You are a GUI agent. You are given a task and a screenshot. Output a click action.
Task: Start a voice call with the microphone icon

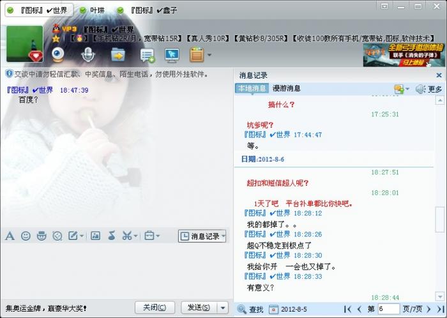tap(88, 54)
